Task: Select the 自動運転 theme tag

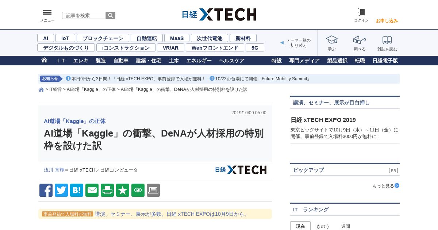Action: 147,38
